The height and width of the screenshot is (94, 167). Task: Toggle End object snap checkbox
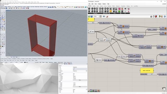tap(1, 60)
